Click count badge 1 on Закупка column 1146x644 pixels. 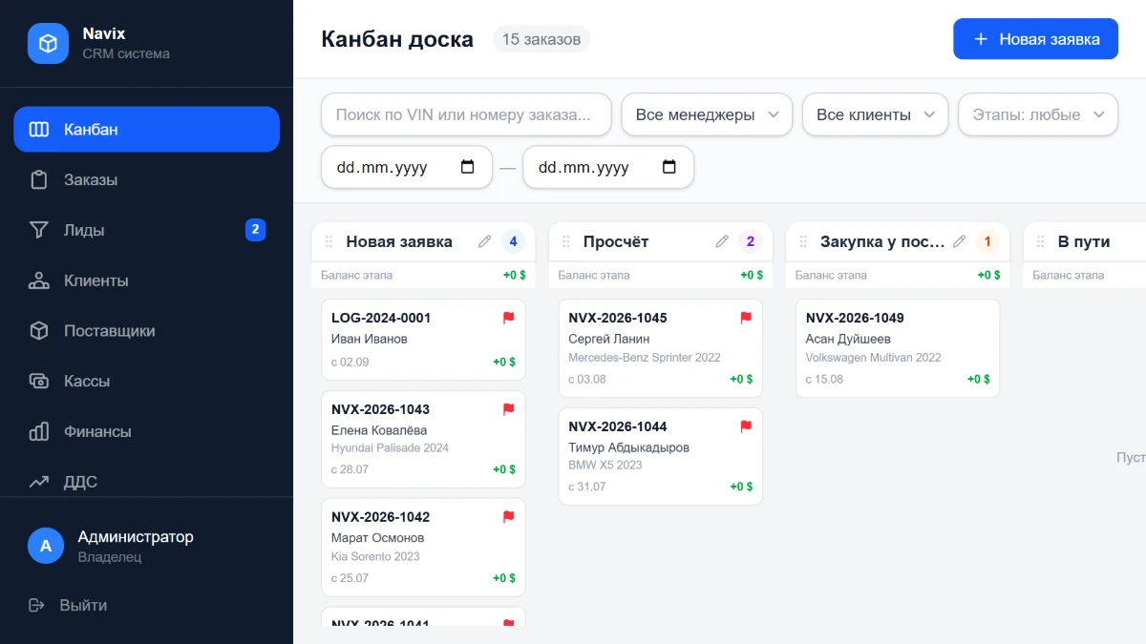pos(987,241)
